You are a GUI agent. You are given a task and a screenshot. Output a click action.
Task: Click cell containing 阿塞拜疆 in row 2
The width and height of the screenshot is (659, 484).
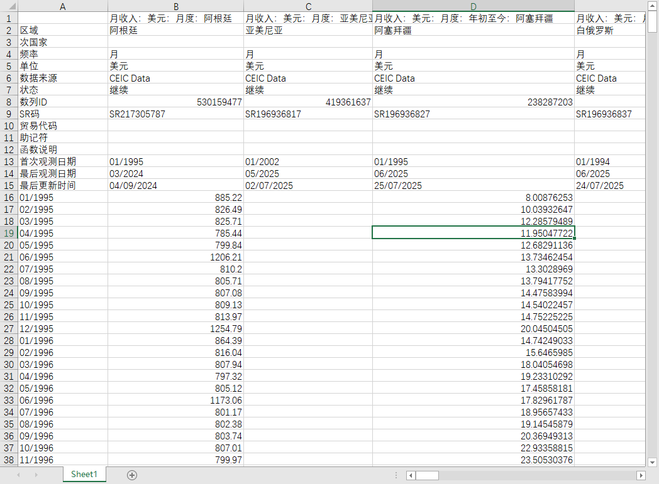(x=473, y=30)
